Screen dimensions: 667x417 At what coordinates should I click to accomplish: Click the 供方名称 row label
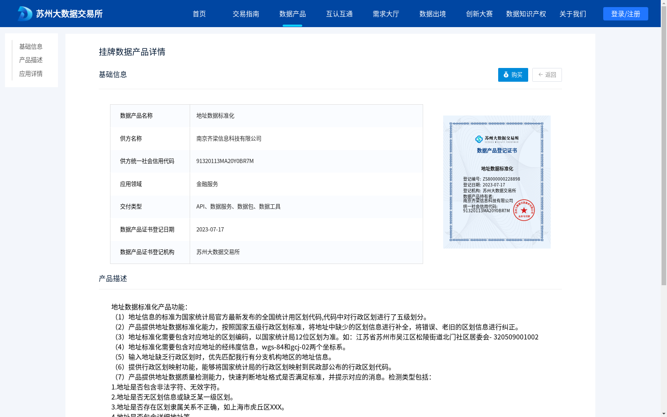click(x=131, y=138)
